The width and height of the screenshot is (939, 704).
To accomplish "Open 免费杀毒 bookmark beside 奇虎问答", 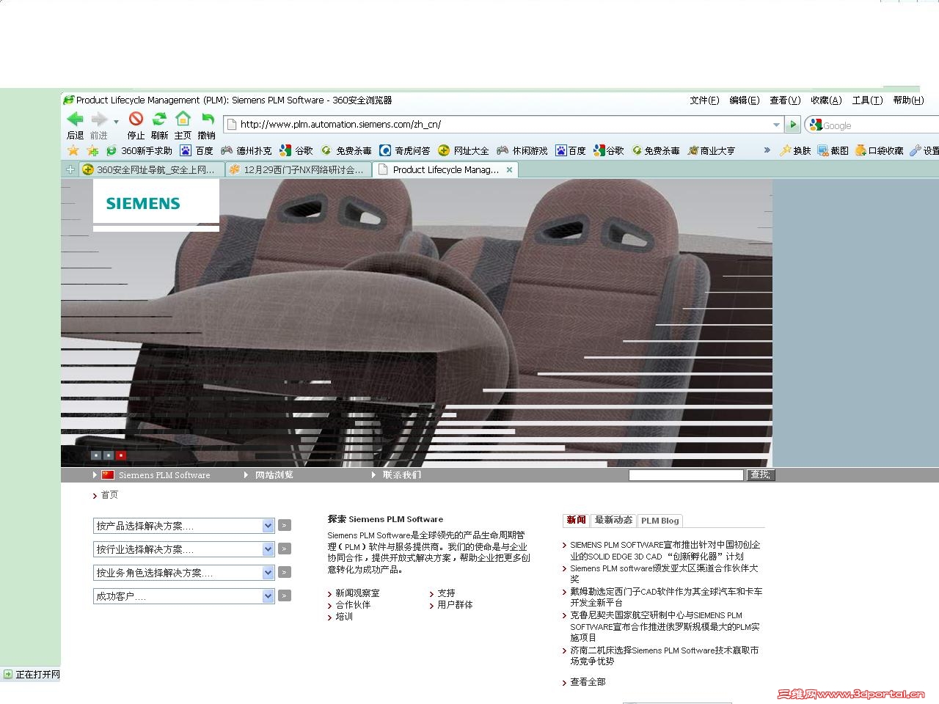I will (346, 150).
